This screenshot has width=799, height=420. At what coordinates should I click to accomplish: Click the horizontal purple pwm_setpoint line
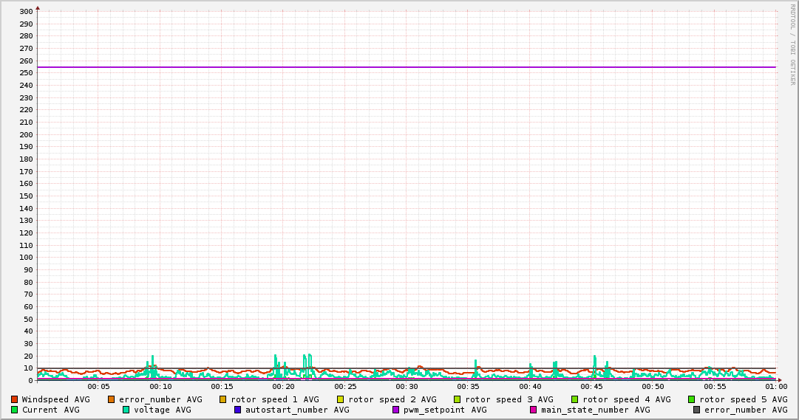[x=407, y=67]
